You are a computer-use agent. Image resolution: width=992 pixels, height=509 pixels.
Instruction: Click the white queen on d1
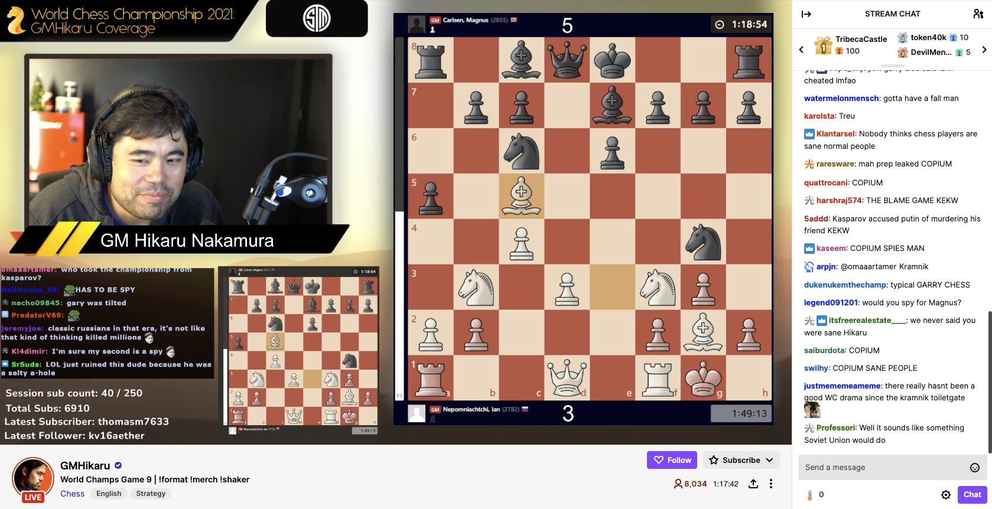point(567,378)
